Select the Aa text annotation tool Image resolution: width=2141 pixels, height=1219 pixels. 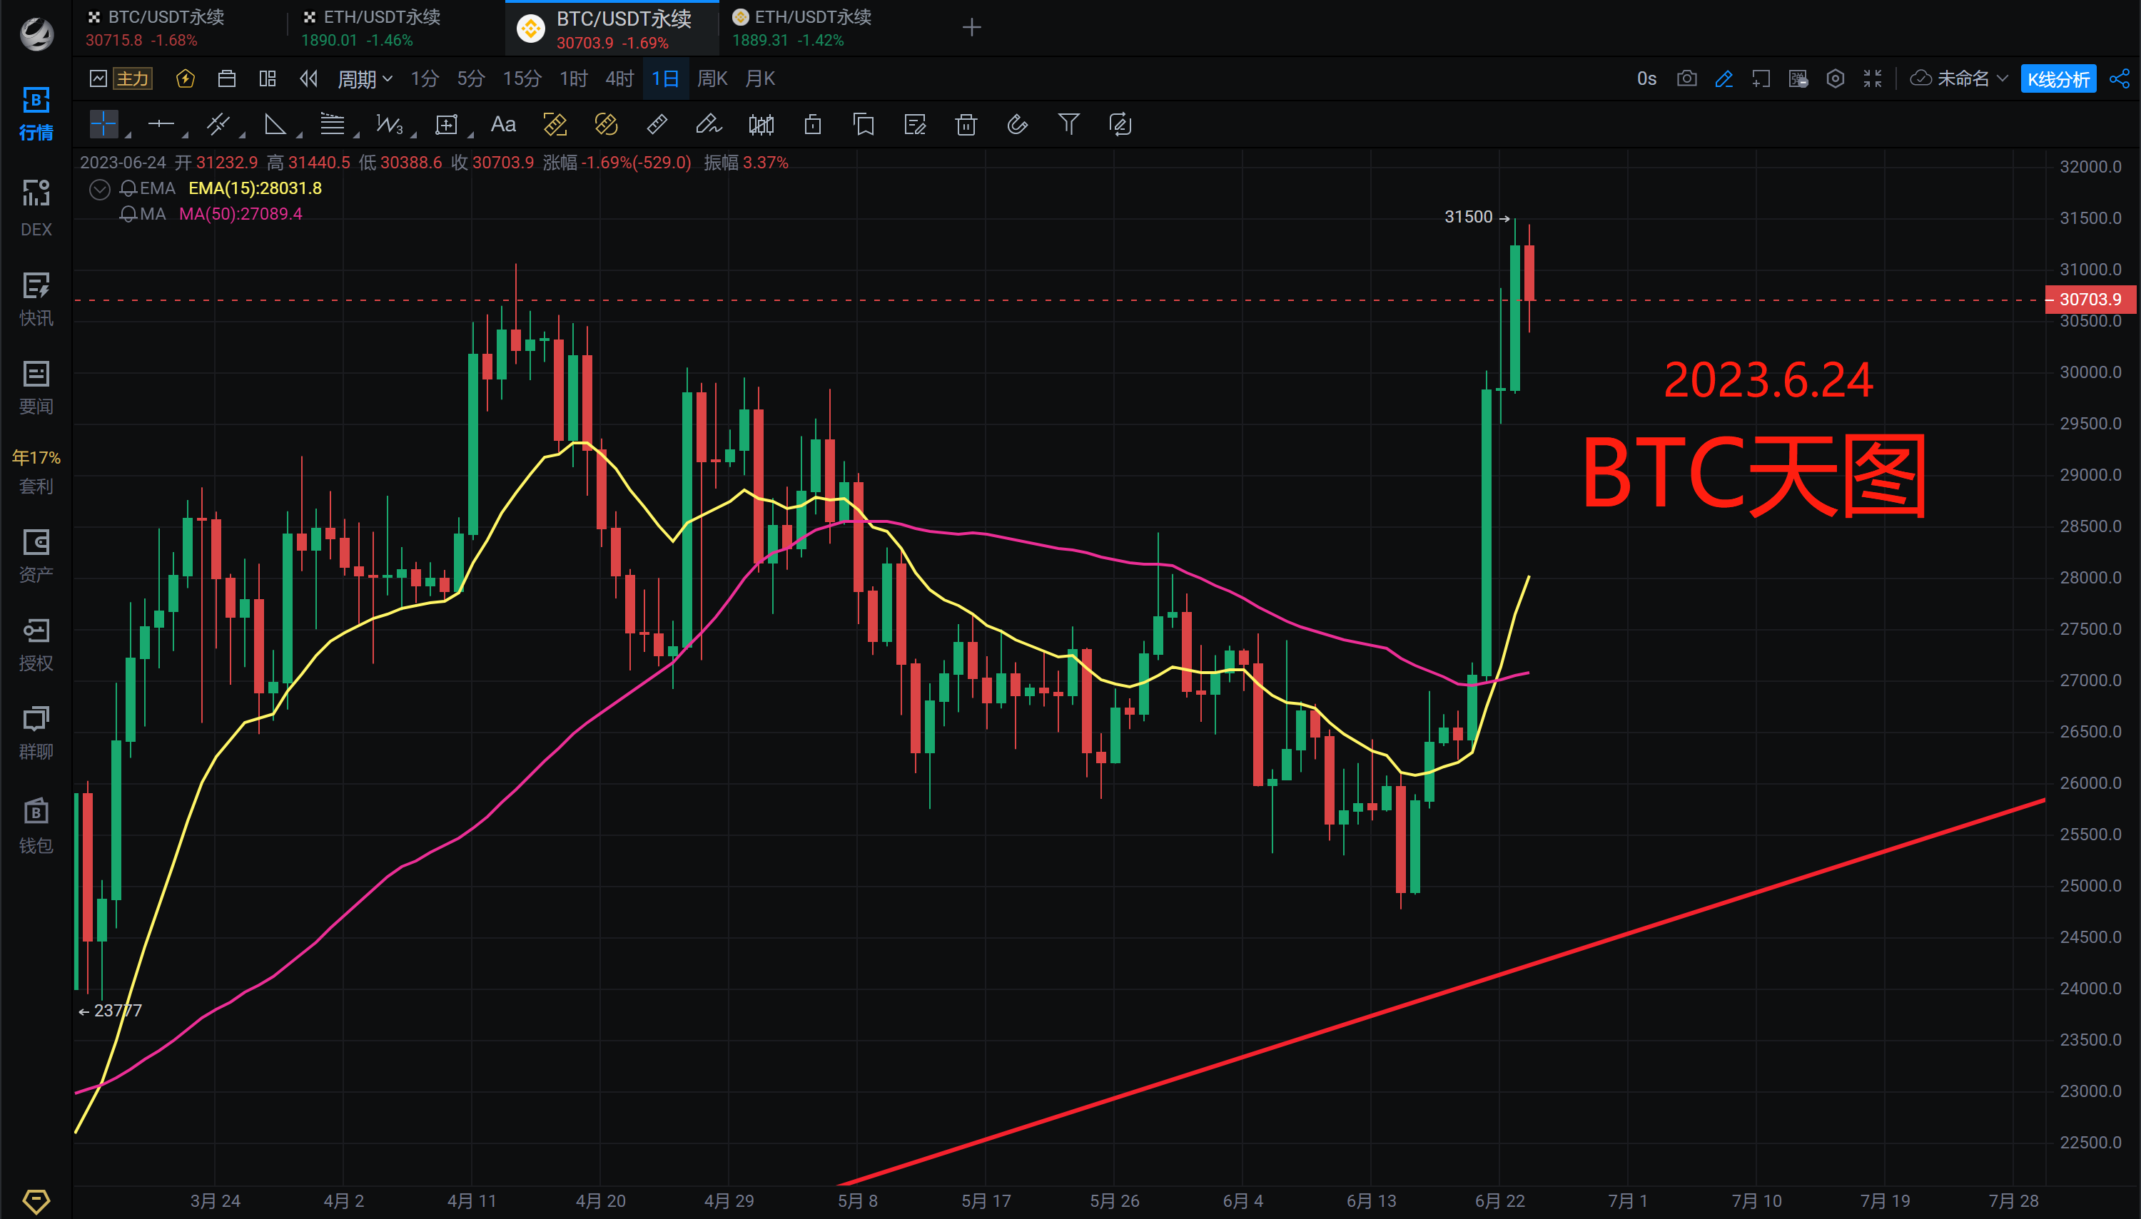pos(502,125)
